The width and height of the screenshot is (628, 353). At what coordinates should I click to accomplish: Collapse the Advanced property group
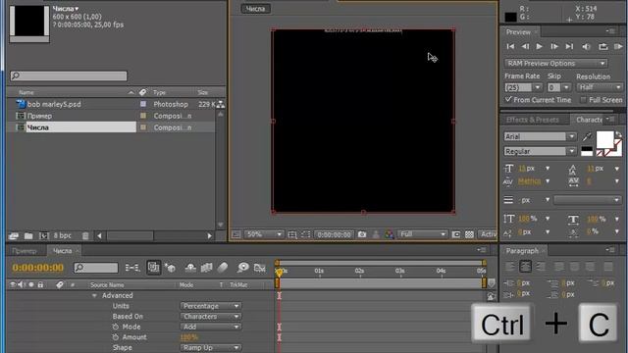pos(94,296)
